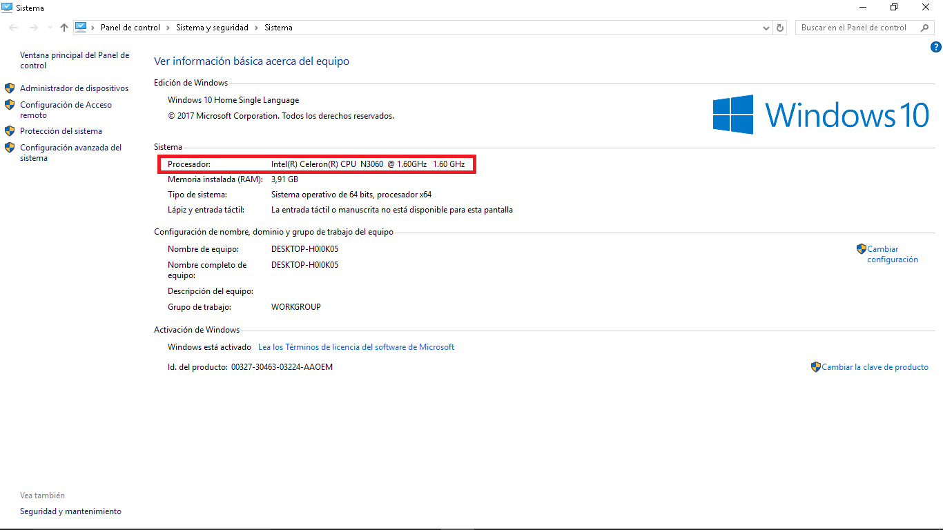Expand chevron after Panel de control breadcrumb
The height and width of the screenshot is (530, 943).
168,28
